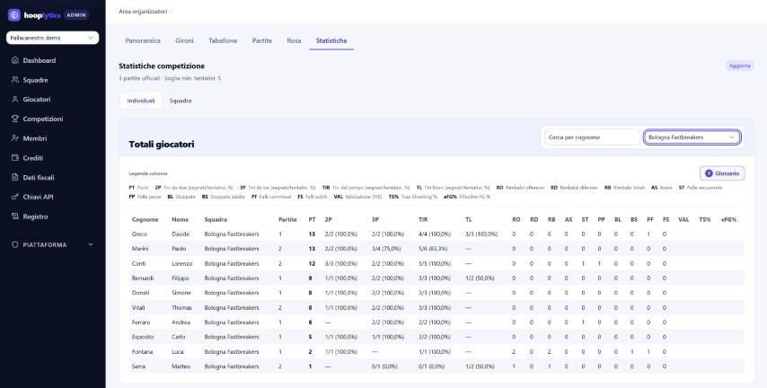
Task: Expand the PIATTAFORMA sidebar section
Action: pos(52,244)
